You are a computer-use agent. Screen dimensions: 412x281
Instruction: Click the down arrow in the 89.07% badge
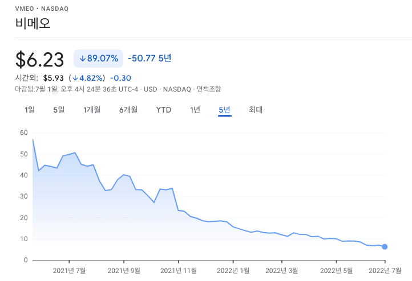[x=83, y=59]
